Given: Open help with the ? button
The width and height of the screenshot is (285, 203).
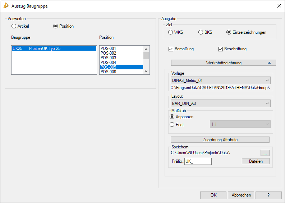Looking at the screenshot, I should 268,195.
